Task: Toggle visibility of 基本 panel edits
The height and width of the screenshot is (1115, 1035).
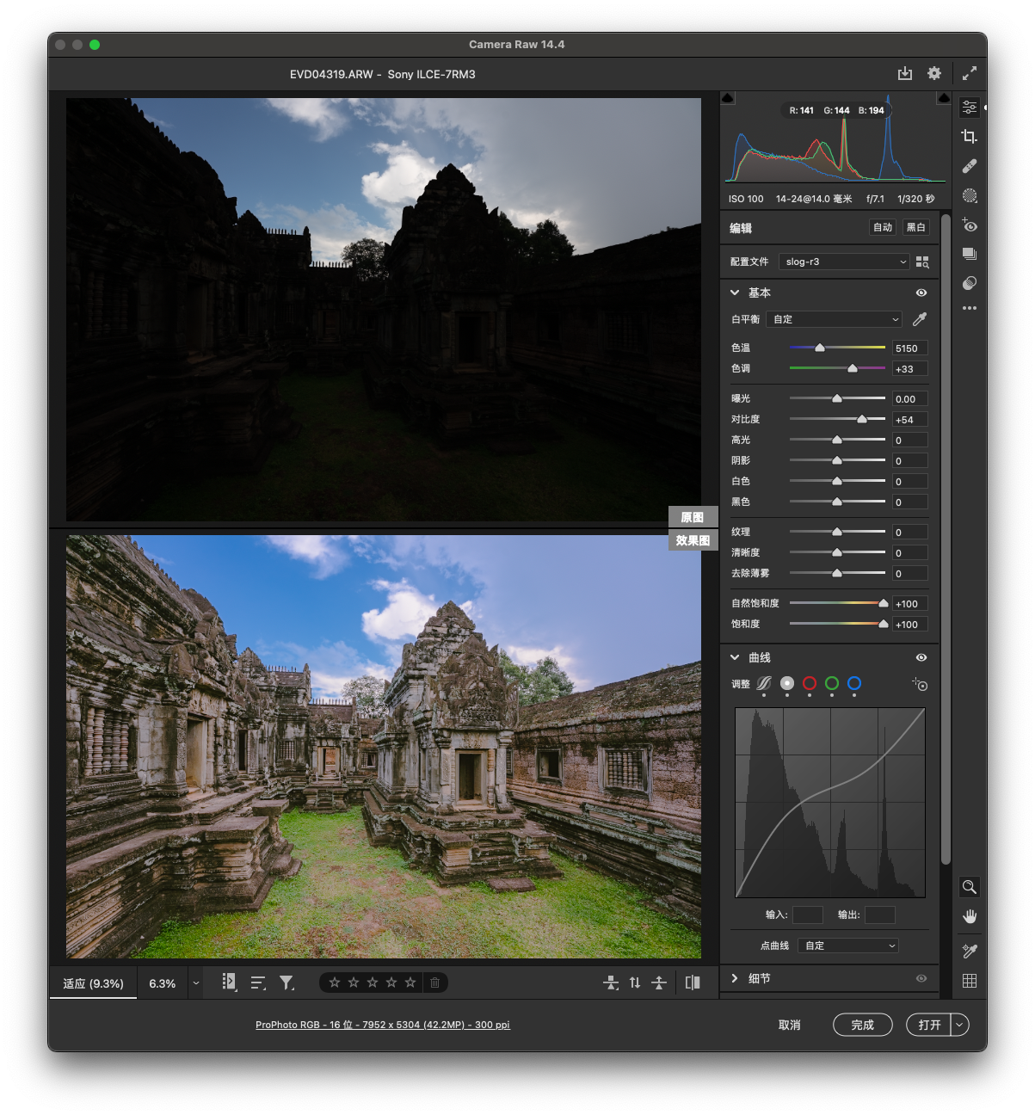Action: point(921,293)
